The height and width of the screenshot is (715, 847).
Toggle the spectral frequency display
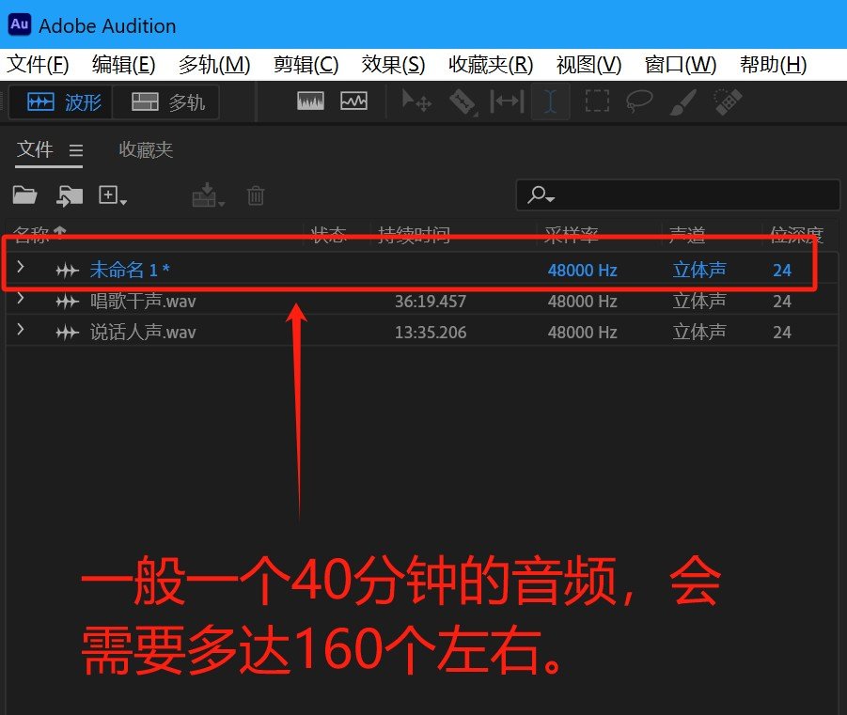pos(310,101)
